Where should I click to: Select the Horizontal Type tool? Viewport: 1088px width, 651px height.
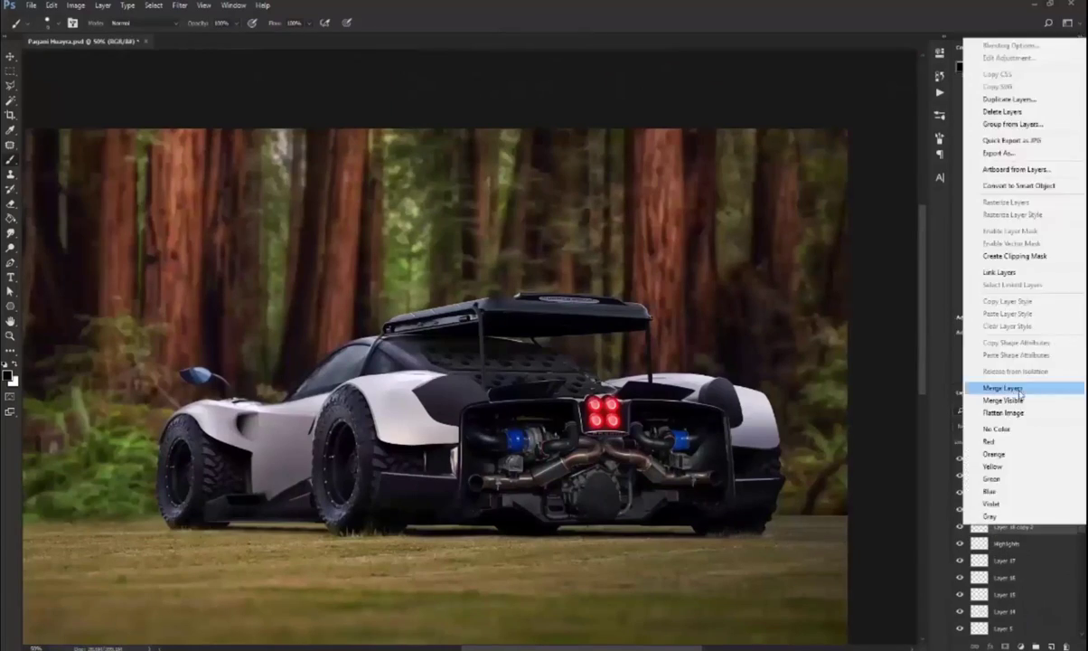pos(10,278)
